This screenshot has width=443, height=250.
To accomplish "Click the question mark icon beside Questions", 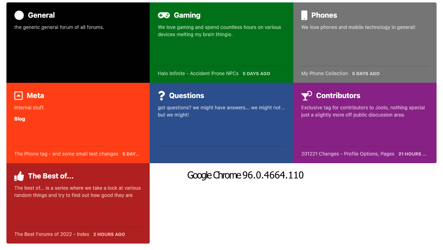I will (161, 96).
